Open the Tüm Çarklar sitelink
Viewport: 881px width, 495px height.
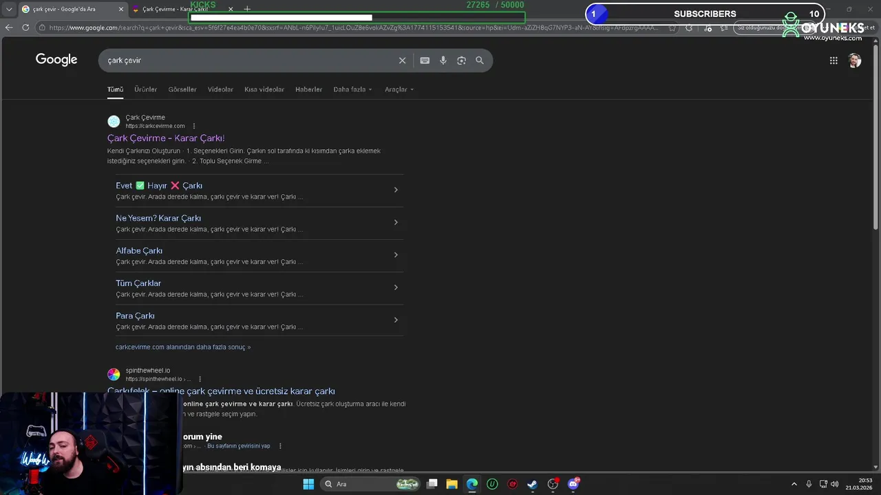click(x=138, y=283)
